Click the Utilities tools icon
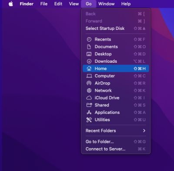This screenshot has height=171, width=174. [89, 120]
